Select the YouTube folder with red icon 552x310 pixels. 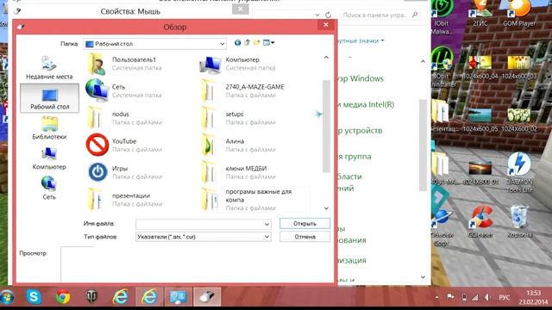coord(124,146)
